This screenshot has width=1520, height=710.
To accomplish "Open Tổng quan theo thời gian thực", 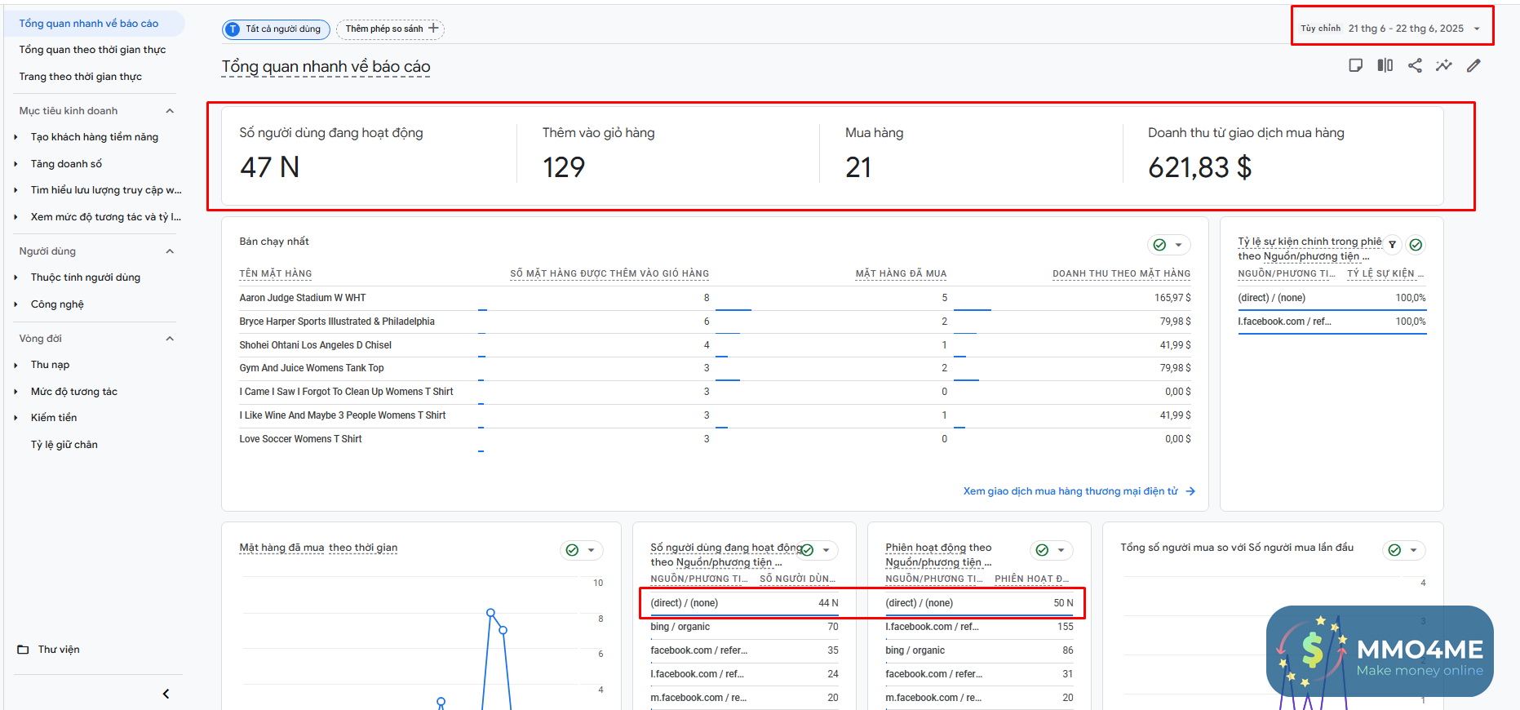I will (92, 50).
